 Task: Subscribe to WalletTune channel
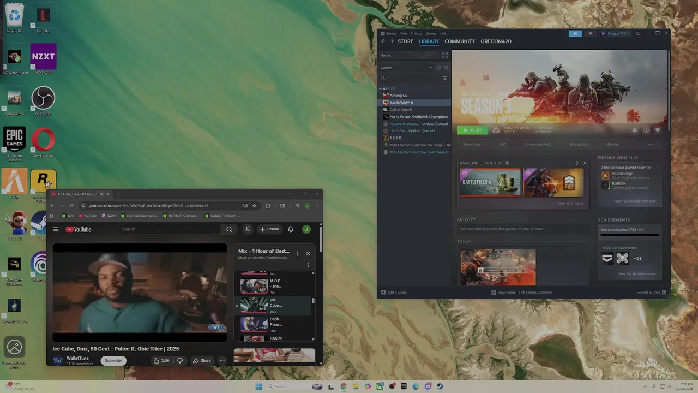pos(113,360)
